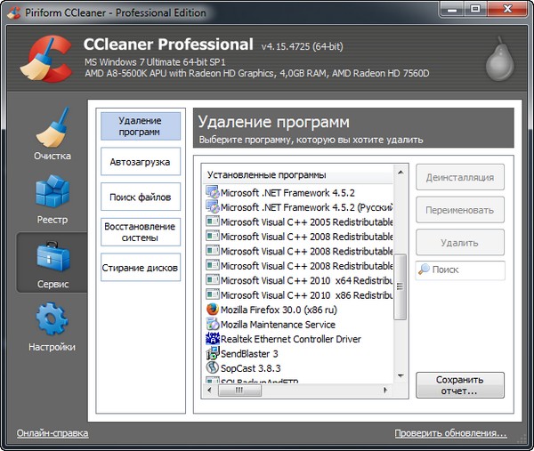Open the Восстановление системы tab
The width and height of the screenshot is (534, 451).
point(141,232)
